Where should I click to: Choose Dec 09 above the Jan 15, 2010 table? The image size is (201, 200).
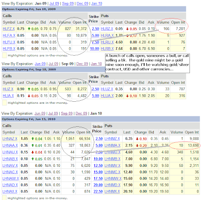81,113
